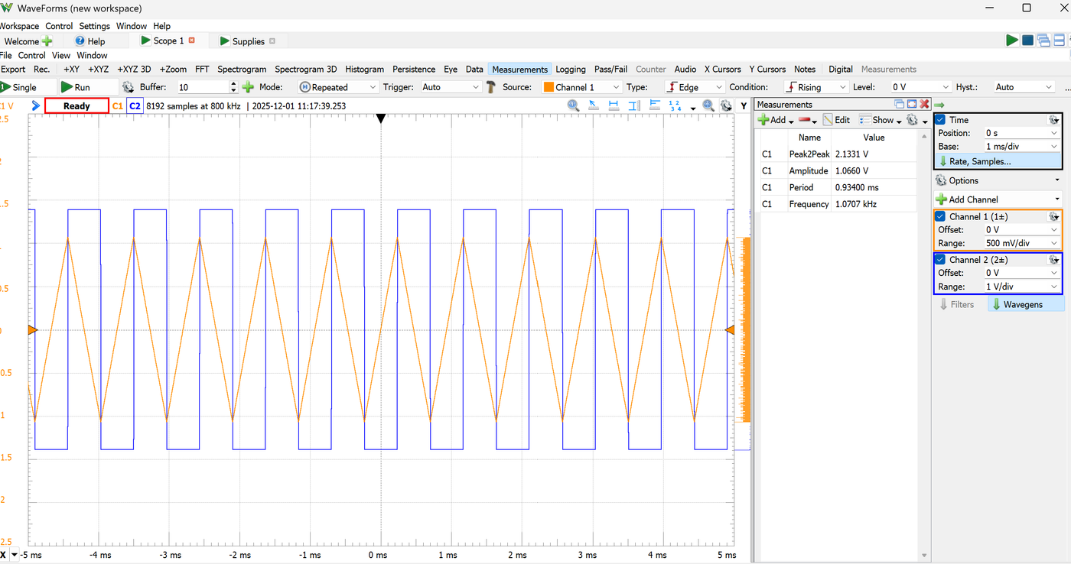Image resolution: width=1071 pixels, height=564 pixels.
Task: Open the Hyst. Auto dropdown
Action: (x=1024, y=87)
